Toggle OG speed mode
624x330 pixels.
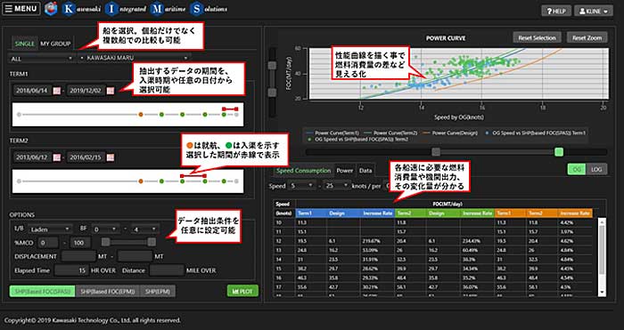point(576,169)
